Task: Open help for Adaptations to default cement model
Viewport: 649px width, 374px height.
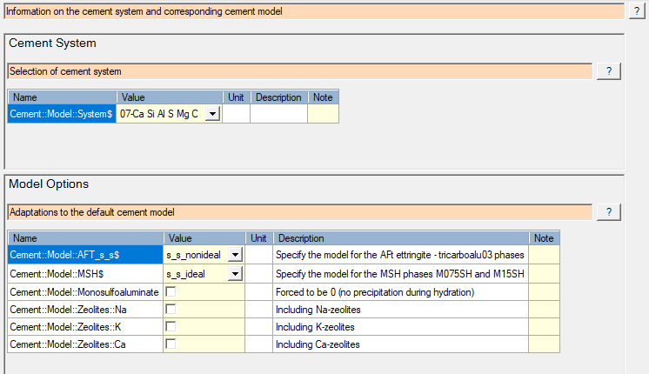Action: pos(608,211)
